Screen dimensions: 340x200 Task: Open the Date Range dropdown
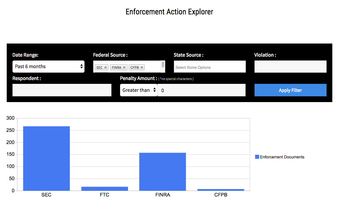48,67
